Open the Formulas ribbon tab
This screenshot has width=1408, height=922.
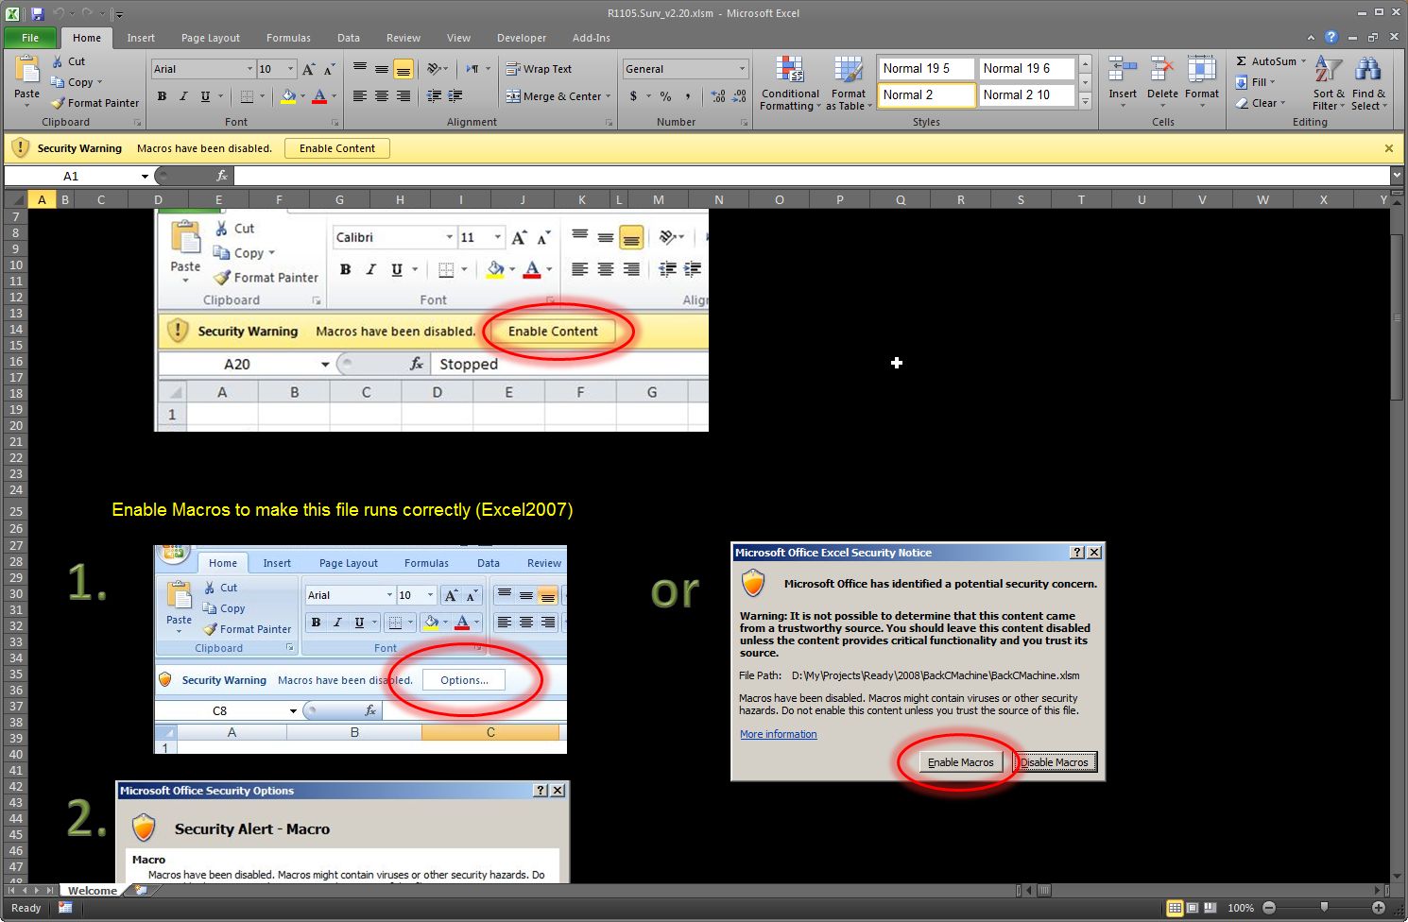pyautogui.click(x=288, y=38)
